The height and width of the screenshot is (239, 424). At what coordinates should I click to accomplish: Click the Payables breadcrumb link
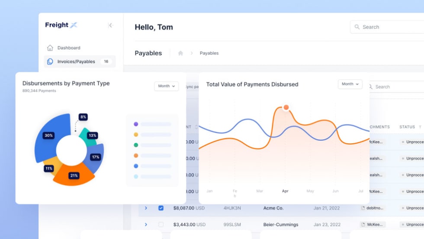209,53
